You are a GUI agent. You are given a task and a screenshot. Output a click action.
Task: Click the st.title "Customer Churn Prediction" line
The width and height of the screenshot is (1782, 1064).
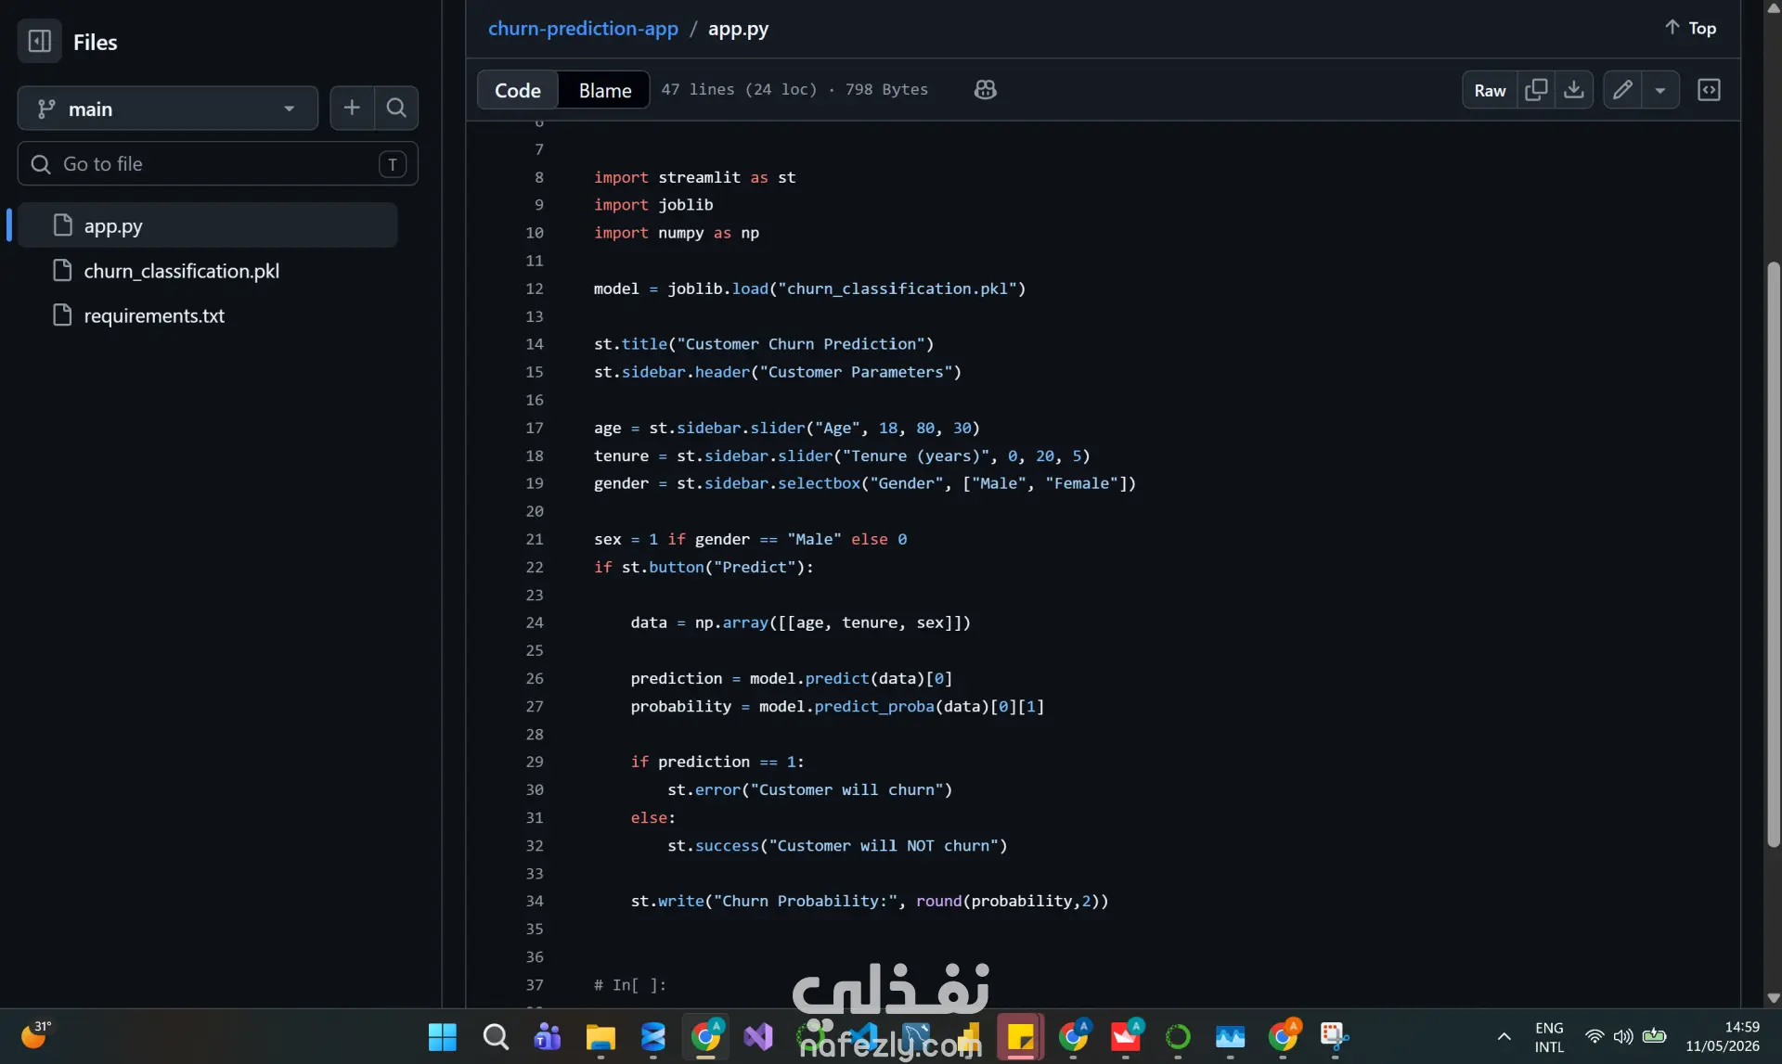tap(764, 344)
